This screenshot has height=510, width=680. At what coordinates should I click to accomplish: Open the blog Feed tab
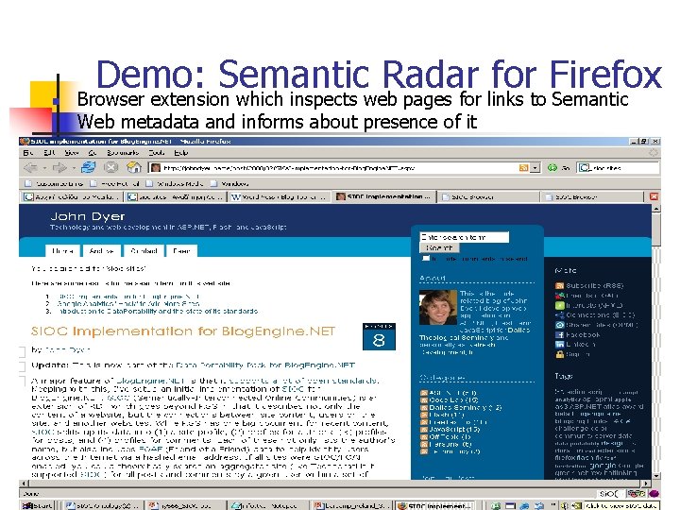pos(181,250)
